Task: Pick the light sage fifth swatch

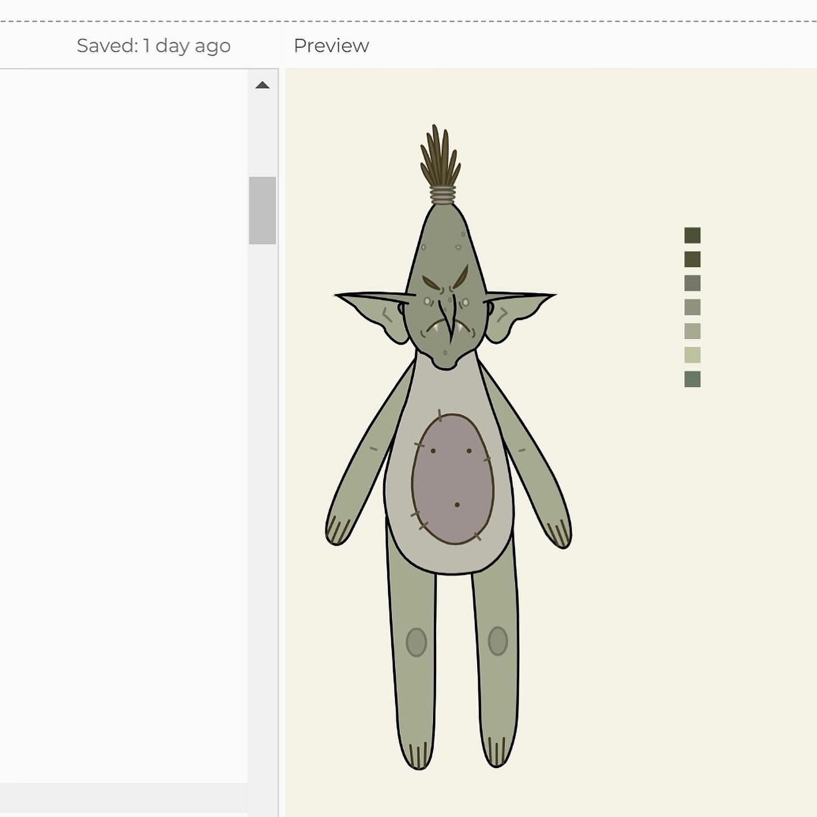Action: [692, 331]
